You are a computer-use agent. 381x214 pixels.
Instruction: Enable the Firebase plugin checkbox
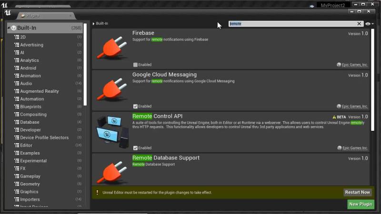(135, 65)
